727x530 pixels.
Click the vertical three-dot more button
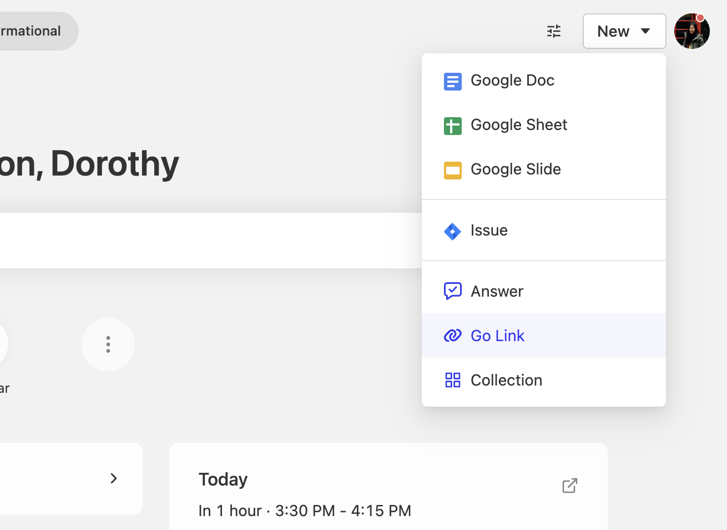click(x=108, y=344)
